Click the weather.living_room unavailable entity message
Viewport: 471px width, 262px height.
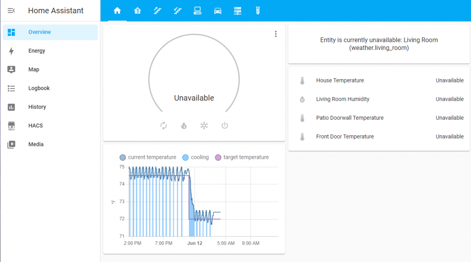point(379,44)
